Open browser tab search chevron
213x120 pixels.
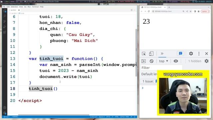point(209,7)
